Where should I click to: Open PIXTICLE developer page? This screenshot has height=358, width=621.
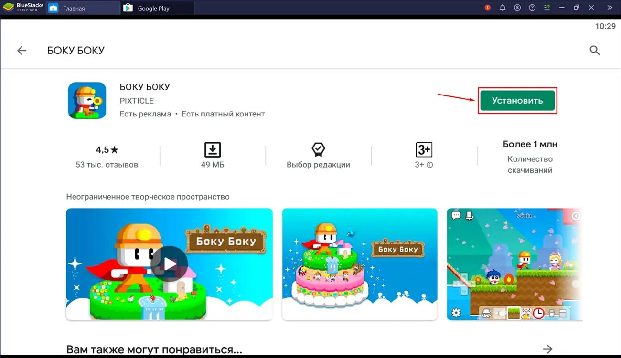[137, 101]
